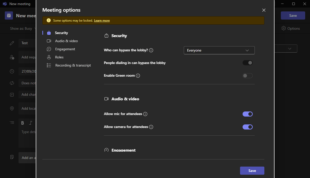Image resolution: width=310 pixels, height=178 pixels.
Task: Disable People dialing in can bypass the lobby
Action: 247,62
